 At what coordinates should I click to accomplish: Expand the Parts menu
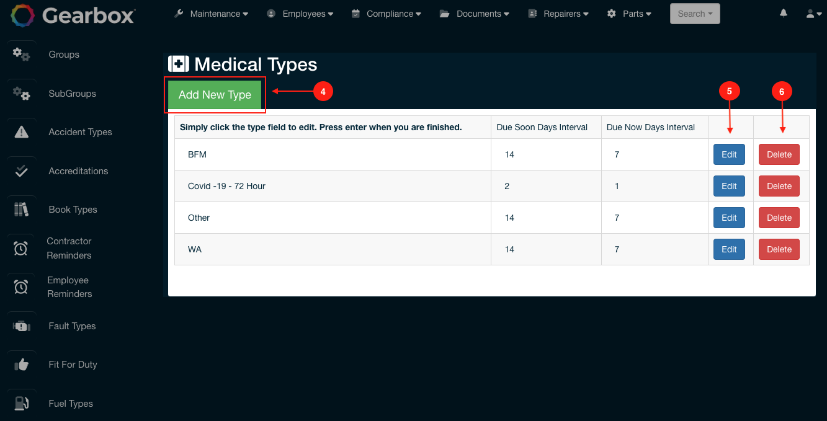[637, 14]
